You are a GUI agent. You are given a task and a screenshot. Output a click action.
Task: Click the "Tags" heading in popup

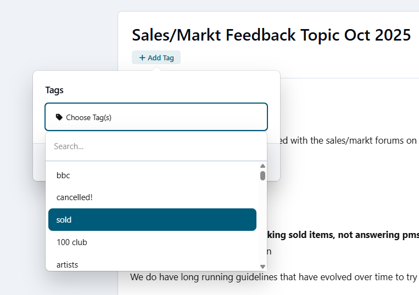[54, 90]
